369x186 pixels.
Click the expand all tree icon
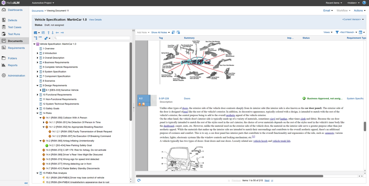click(x=36, y=38)
